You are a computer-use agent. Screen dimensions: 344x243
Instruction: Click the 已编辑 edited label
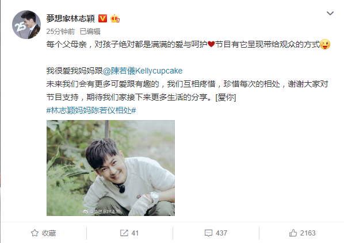90,32
